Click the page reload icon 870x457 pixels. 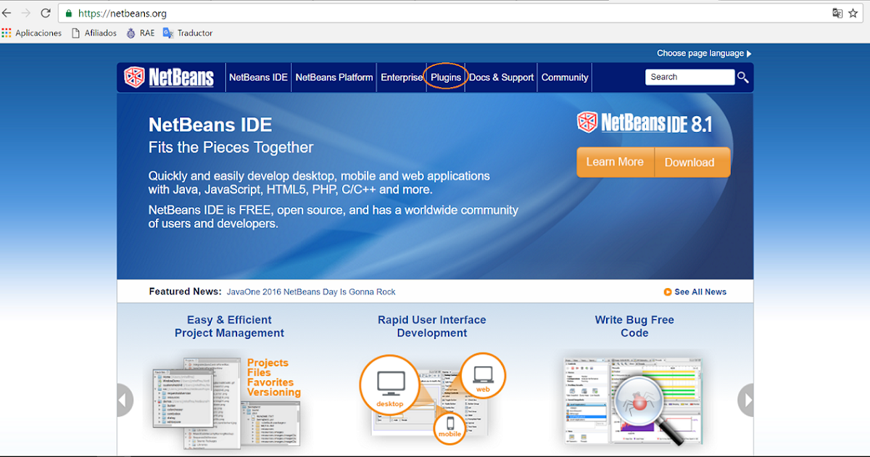pos(46,12)
